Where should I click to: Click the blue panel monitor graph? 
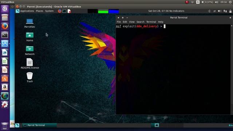coord(114,11)
